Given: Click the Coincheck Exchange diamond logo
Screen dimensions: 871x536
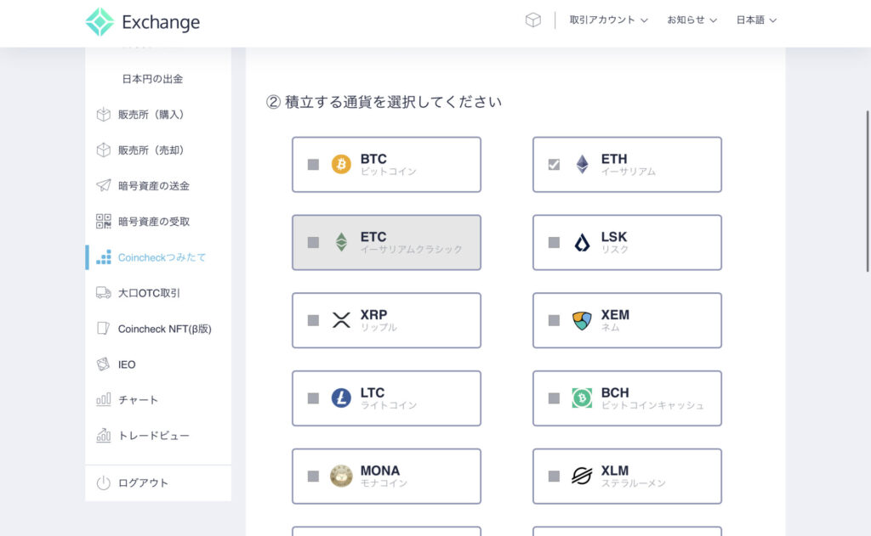Looking at the screenshot, I should (x=100, y=21).
